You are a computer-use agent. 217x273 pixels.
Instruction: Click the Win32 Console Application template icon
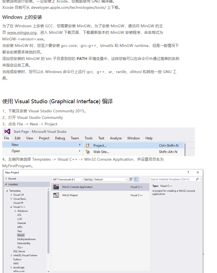point(56,187)
